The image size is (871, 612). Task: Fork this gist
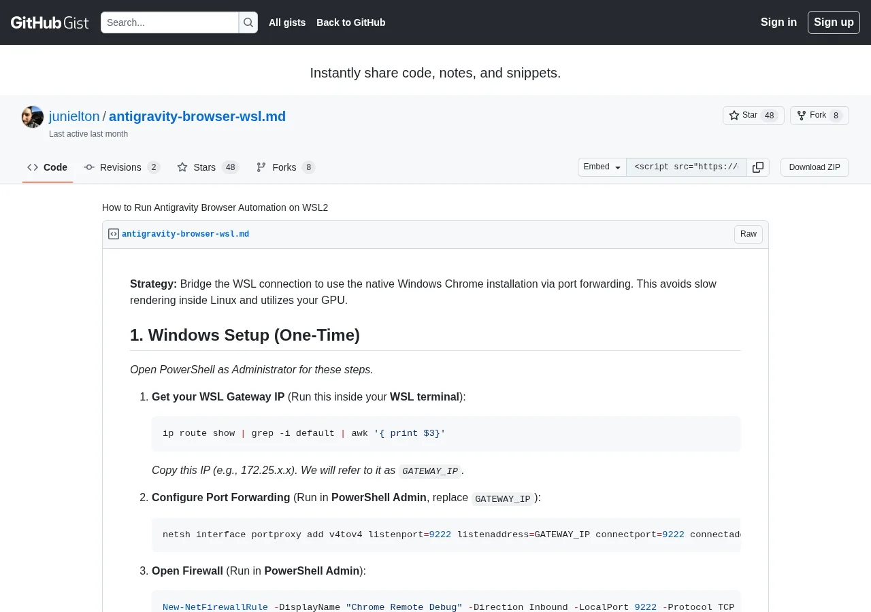819,116
